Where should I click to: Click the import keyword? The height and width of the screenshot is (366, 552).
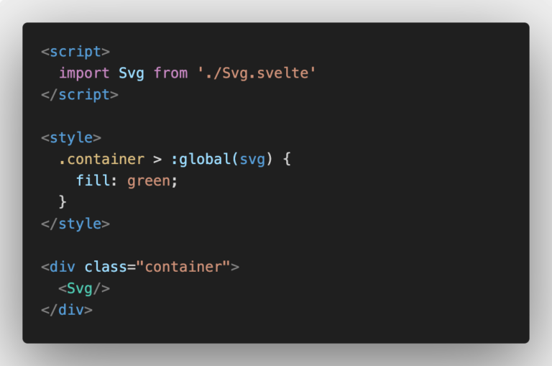tap(84, 73)
